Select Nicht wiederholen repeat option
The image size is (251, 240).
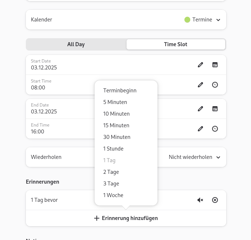point(190,157)
